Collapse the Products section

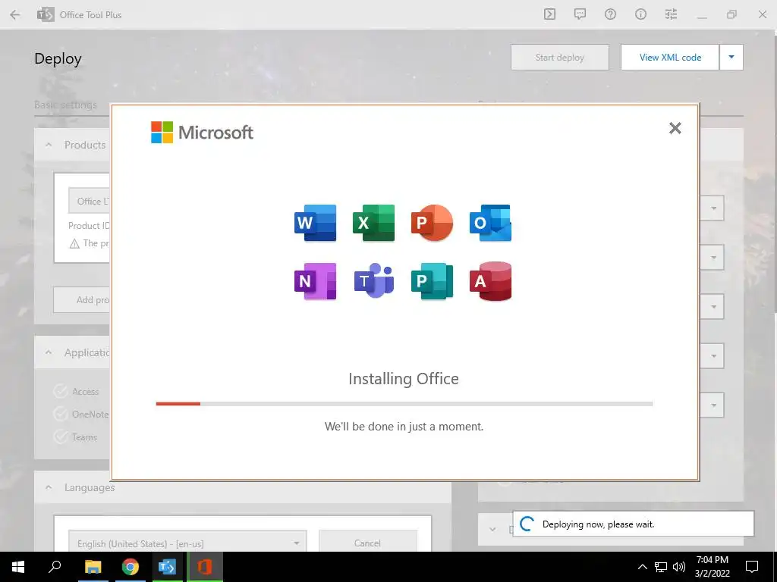tap(49, 145)
